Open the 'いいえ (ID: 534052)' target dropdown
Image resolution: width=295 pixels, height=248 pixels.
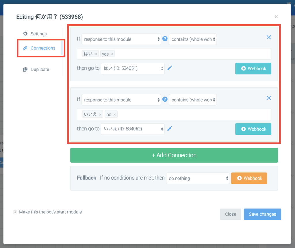coord(133,129)
